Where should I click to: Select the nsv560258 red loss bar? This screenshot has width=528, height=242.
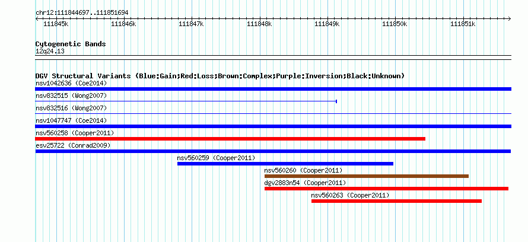coord(230,139)
